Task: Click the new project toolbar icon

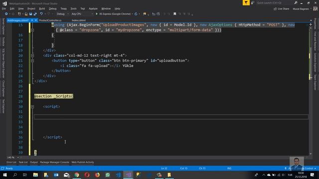Action: (x=19, y=14)
